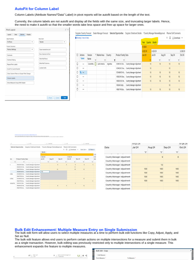The image size is (195, 260).
Task: Select the Options tab in Pivot Layout
Action: point(22,35)
